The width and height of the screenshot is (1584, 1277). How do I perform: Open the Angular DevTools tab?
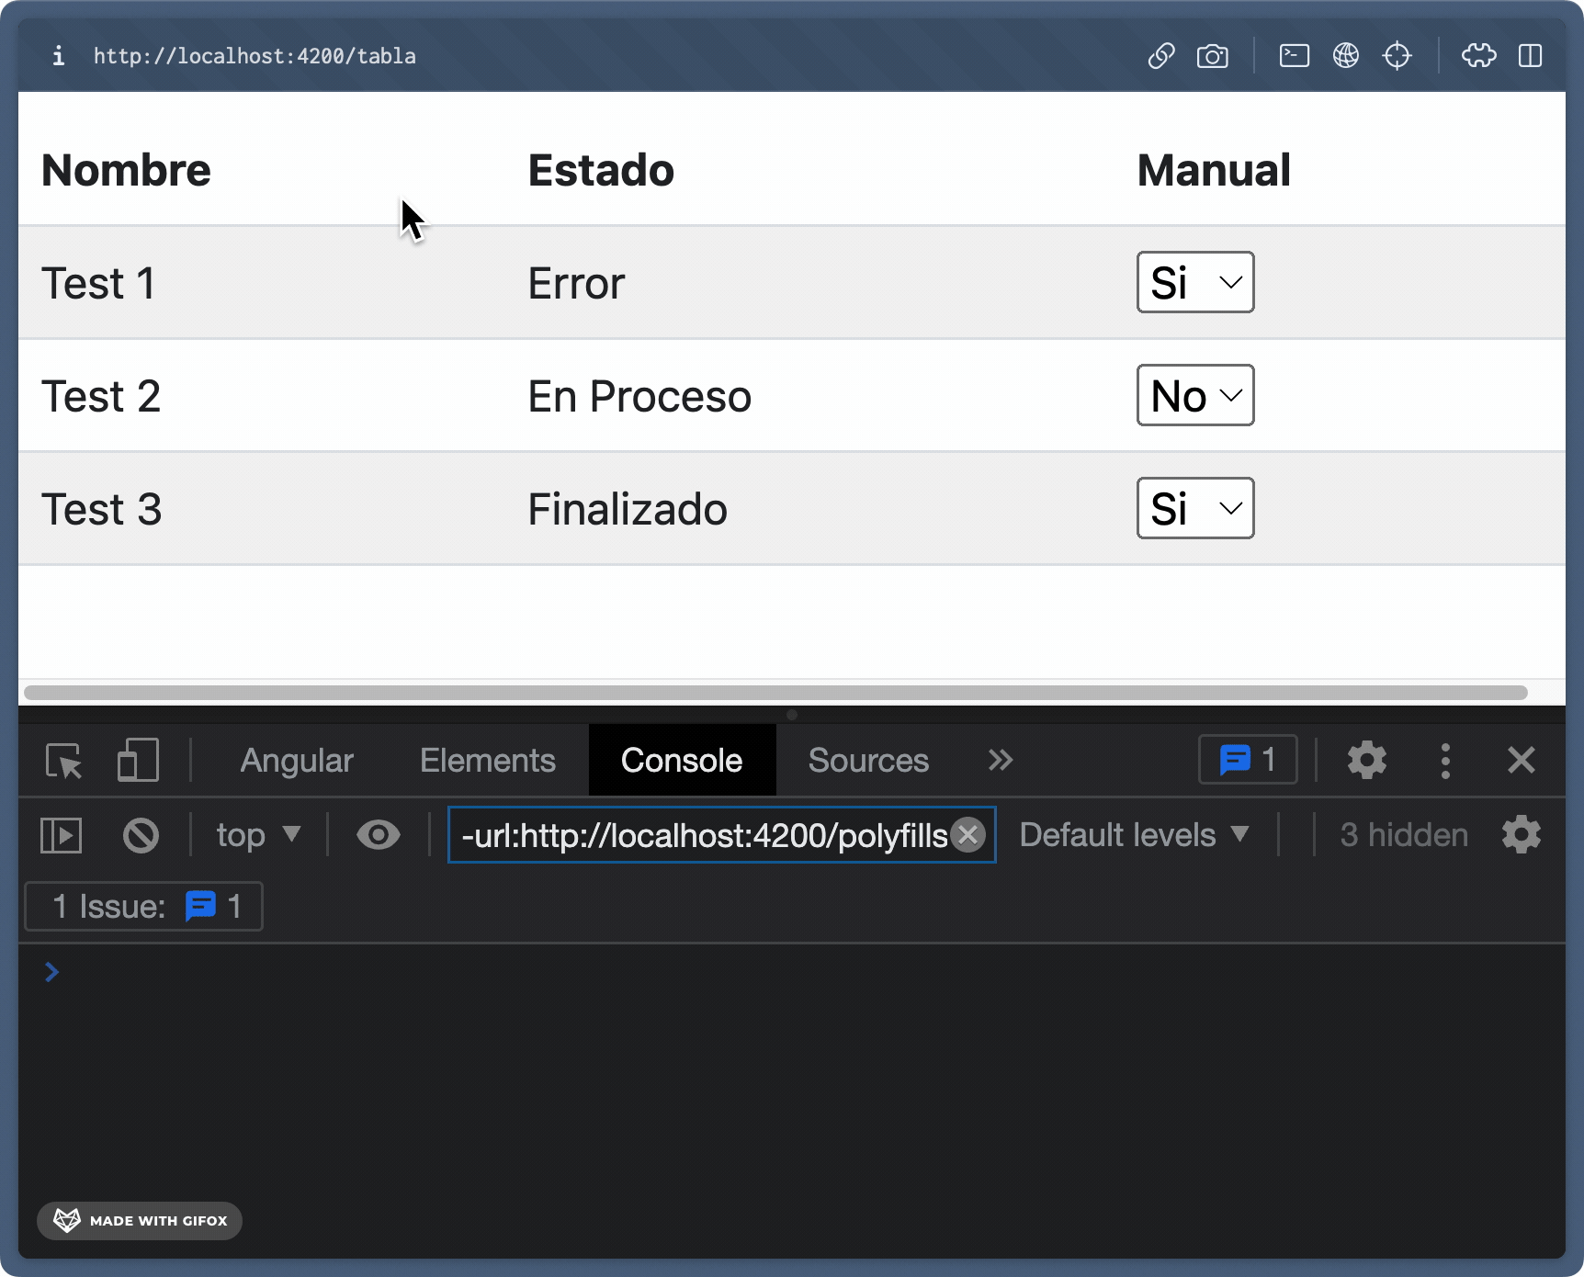point(296,760)
